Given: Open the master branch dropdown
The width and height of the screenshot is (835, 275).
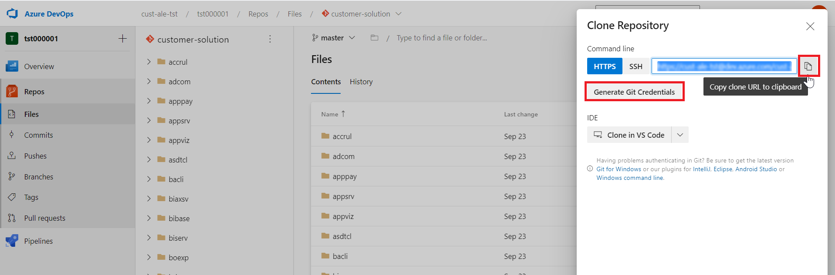Looking at the screenshot, I should (x=334, y=38).
